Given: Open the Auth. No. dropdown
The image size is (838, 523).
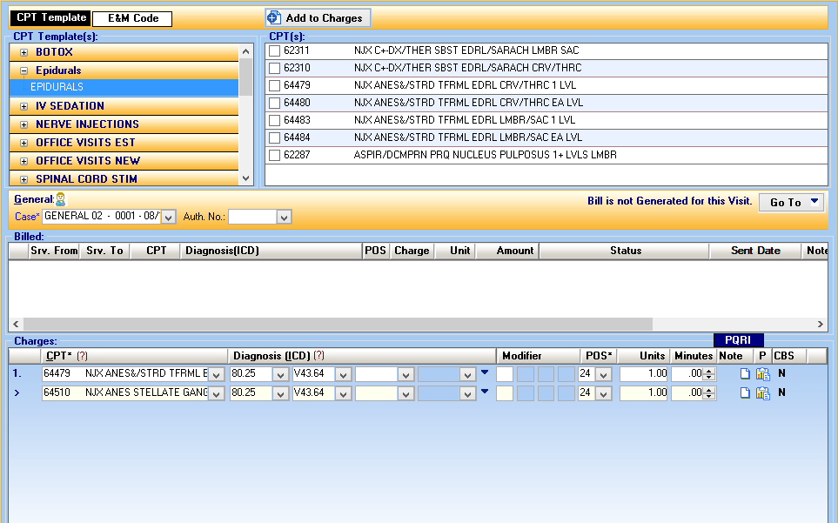Looking at the screenshot, I should (x=284, y=217).
